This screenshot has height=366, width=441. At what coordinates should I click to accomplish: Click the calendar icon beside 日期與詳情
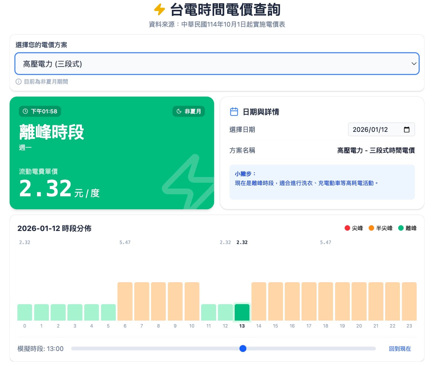pos(234,111)
